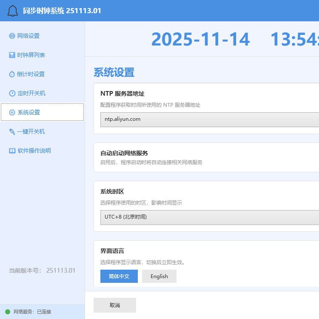
Task: Click the 系统设置 page heading
Action: pyautogui.click(x=114, y=72)
